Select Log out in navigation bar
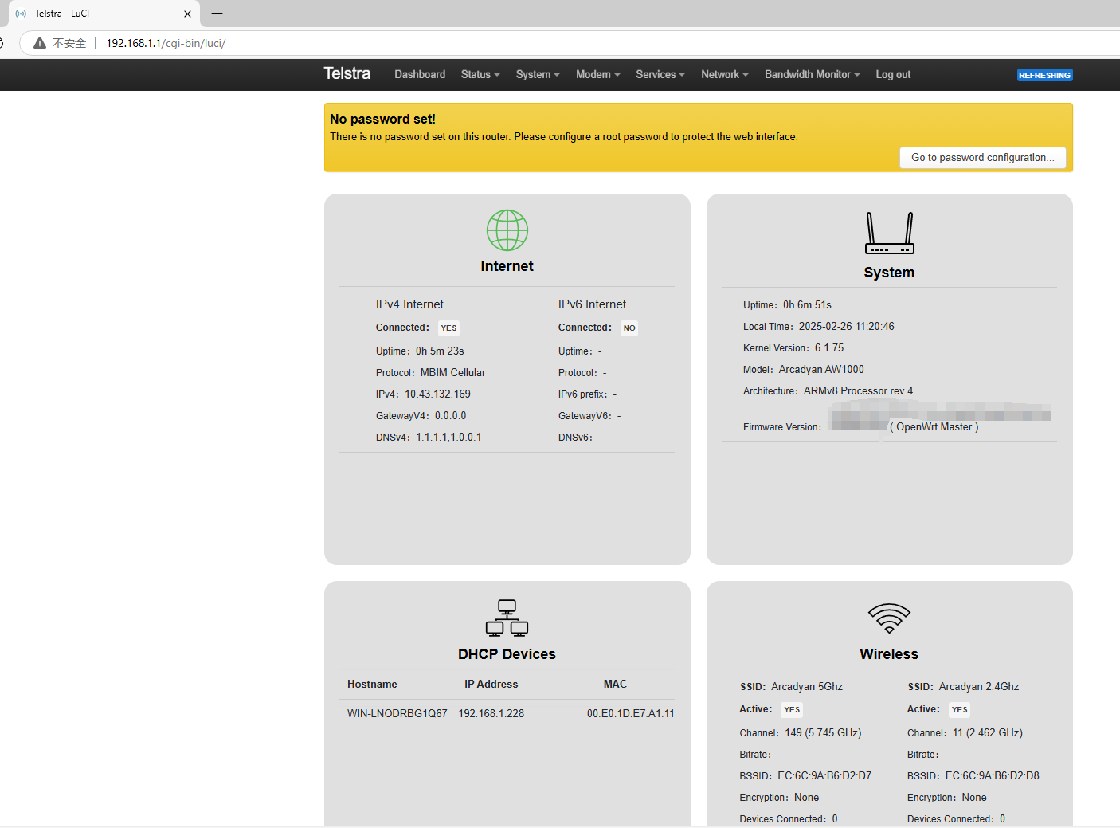This screenshot has height=828, width=1120. [x=893, y=75]
